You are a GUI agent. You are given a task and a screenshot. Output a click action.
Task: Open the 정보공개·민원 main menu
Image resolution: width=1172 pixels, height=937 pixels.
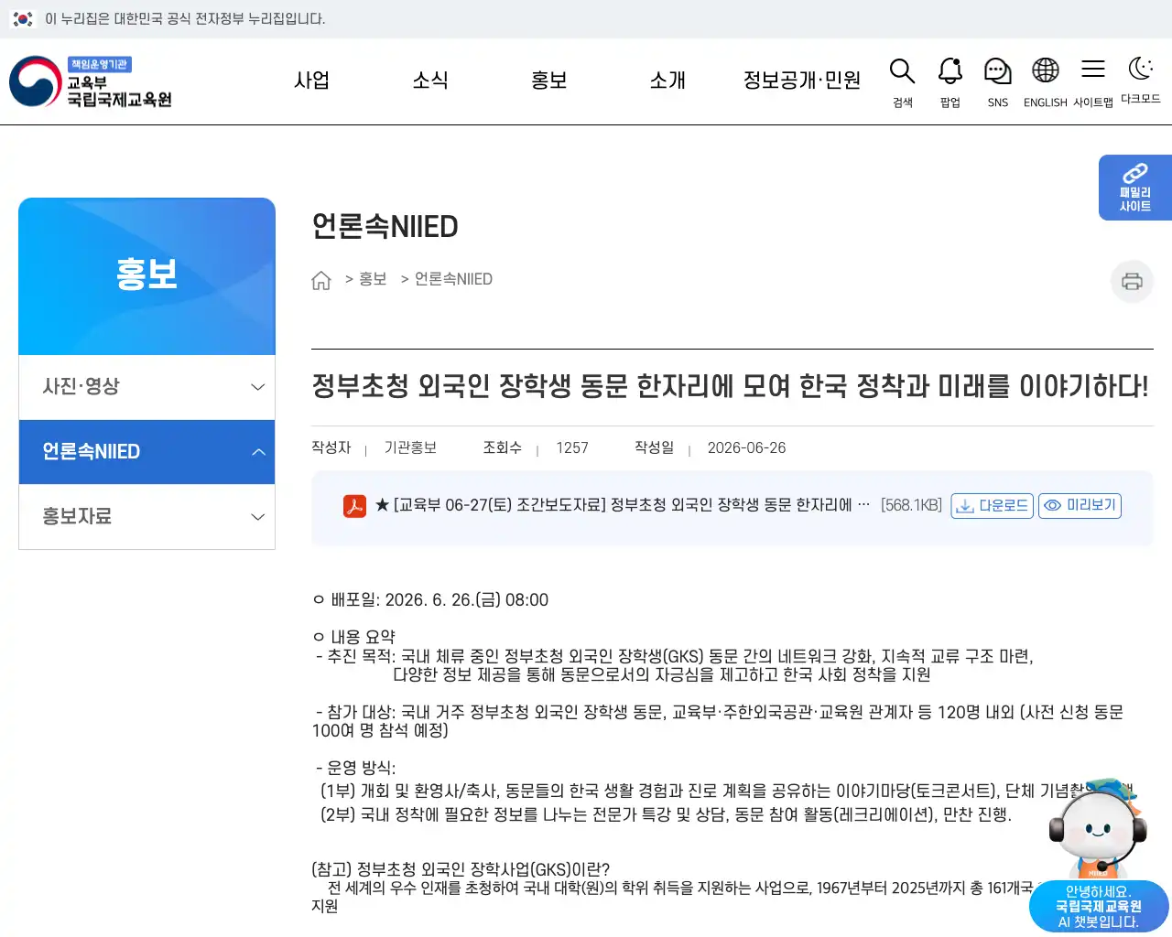coord(802,81)
